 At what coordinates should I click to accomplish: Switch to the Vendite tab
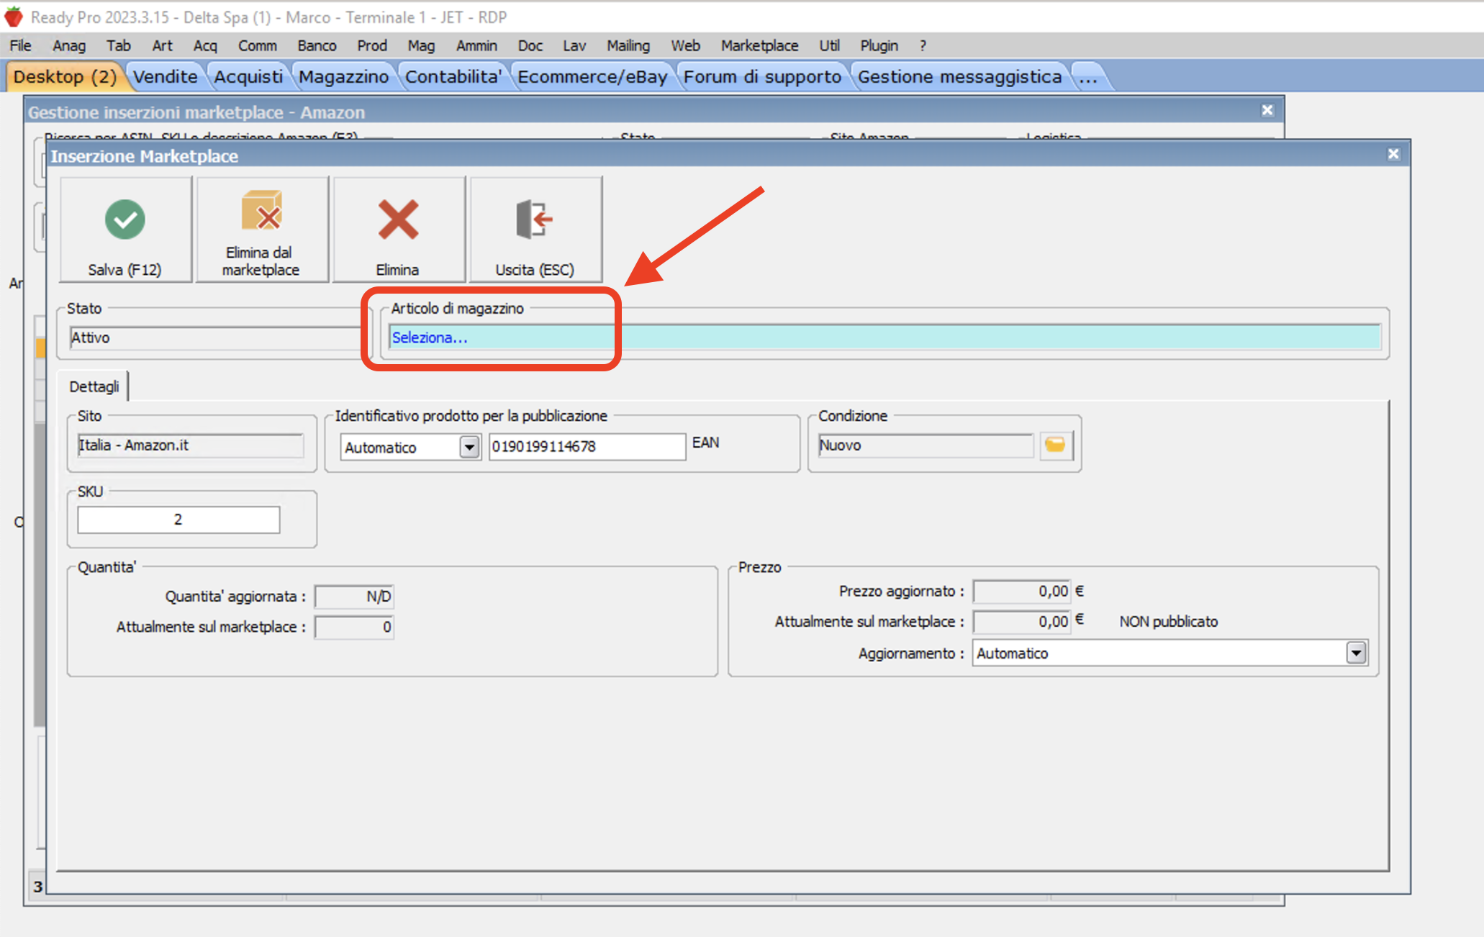[166, 76]
